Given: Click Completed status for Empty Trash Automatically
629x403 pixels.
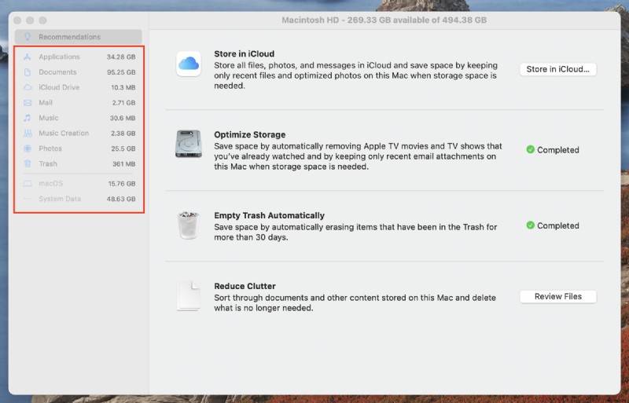Looking at the screenshot, I should point(558,225).
